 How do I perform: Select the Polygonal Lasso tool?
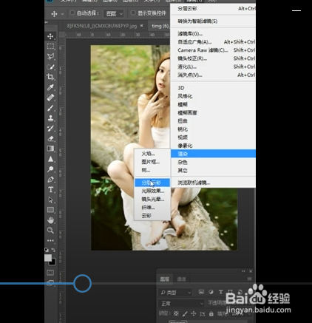(x=50, y=56)
